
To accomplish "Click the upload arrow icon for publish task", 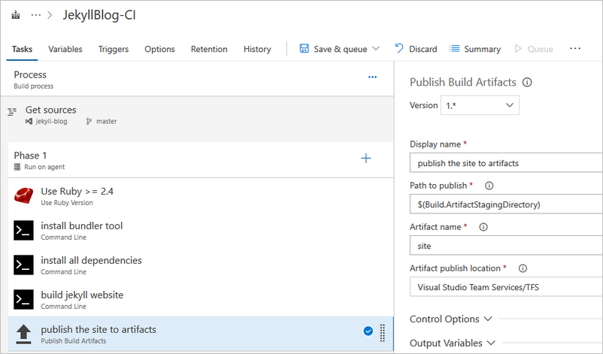I will [x=23, y=334].
